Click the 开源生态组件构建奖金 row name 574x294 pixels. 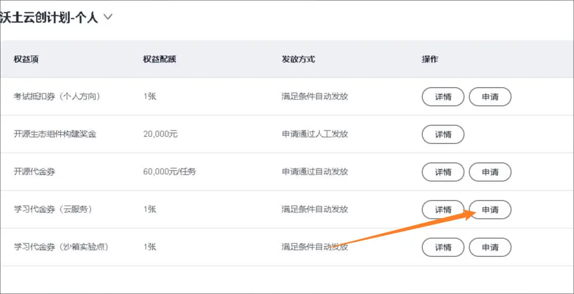[55, 135]
